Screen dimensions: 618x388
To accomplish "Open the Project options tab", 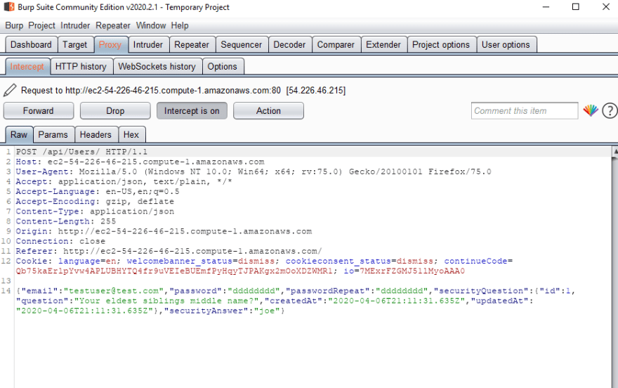I will pyautogui.click(x=441, y=44).
